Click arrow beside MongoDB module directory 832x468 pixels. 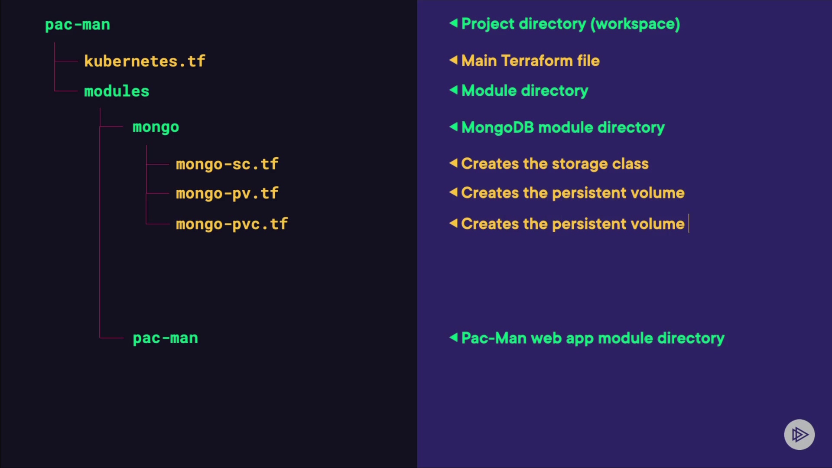click(453, 127)
